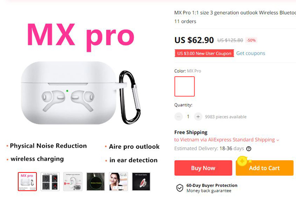The height and width of the screenshot is (197, 296).
Task: Click the Get coupons link
Action: tap(251, 53)
